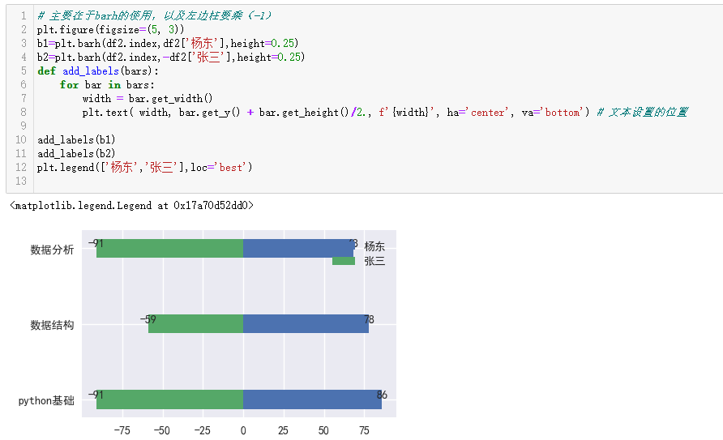The height and width of the screenshot is (440, 723).
Task: Click line number 12 in the gutter
Action: point(21,168)
